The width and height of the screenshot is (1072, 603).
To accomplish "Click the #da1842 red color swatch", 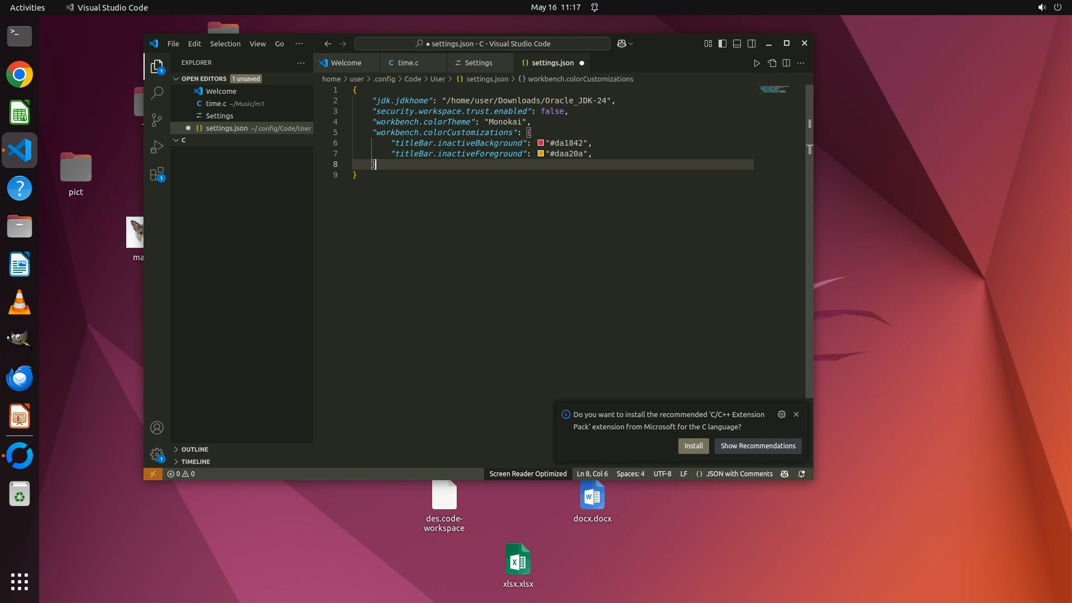I will 540,143.
